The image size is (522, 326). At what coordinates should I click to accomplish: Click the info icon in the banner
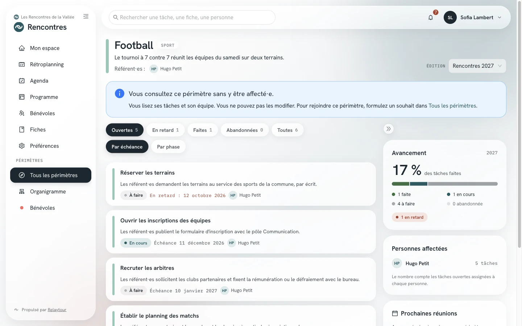point(120,93)
